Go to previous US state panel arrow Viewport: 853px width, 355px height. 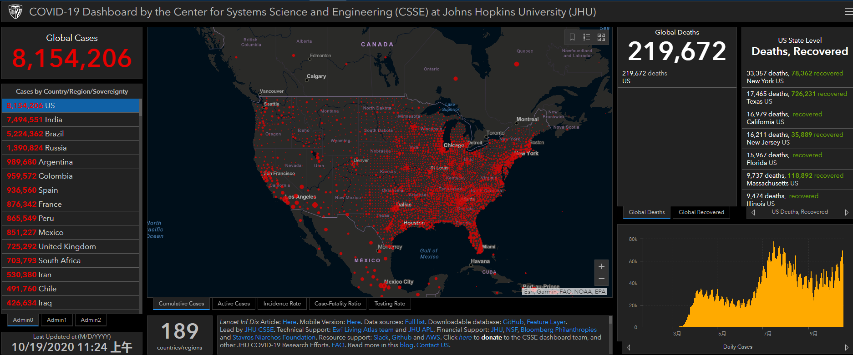click(x=753, y=212)
